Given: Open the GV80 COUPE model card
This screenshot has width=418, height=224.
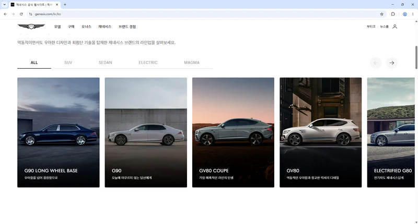Looking at the screenshot, I should [233, 132].
